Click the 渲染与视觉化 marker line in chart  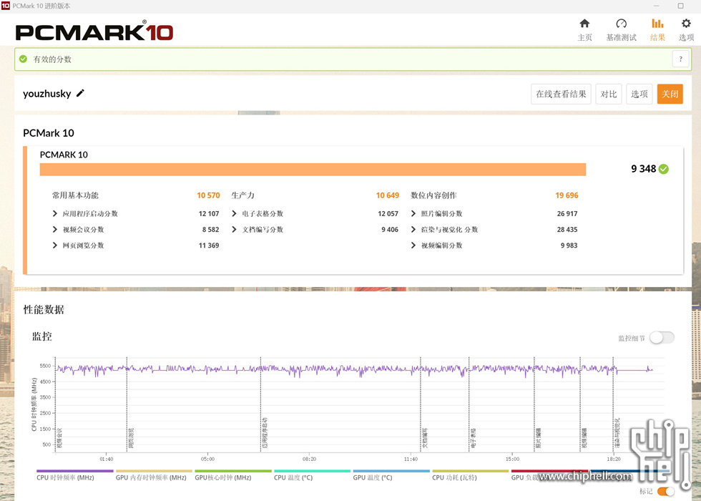pos(613,404)
